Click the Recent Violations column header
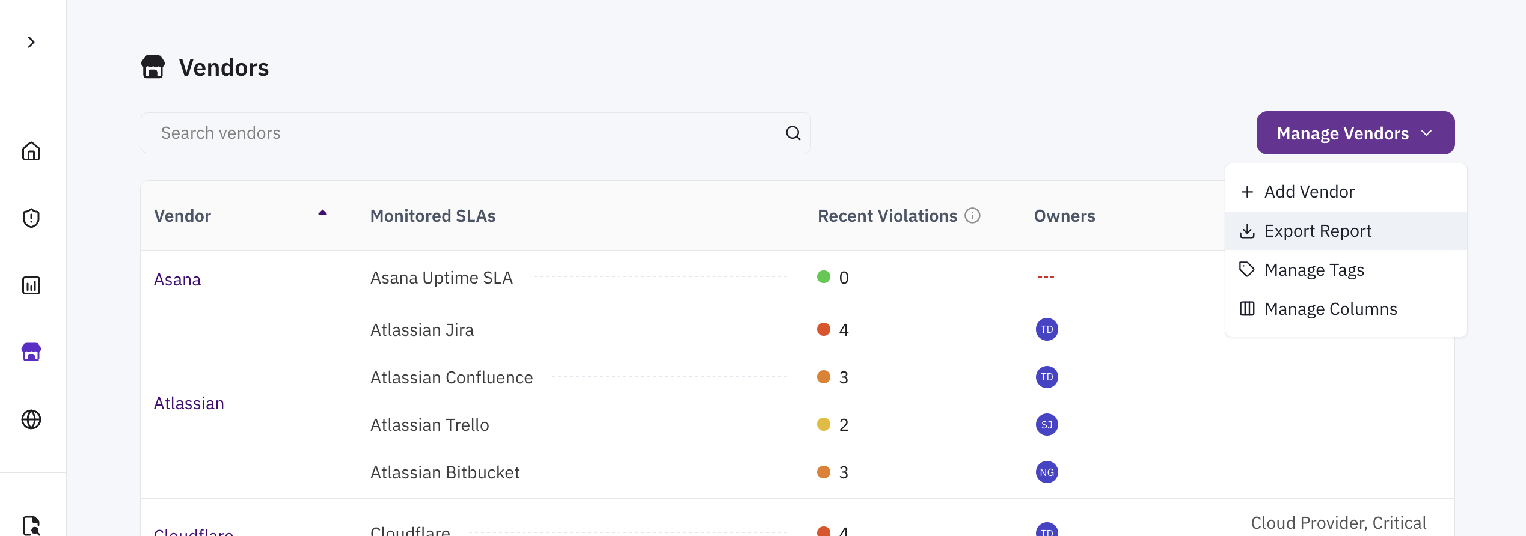This screenshot has height=536, width=1526. point(887,216)
